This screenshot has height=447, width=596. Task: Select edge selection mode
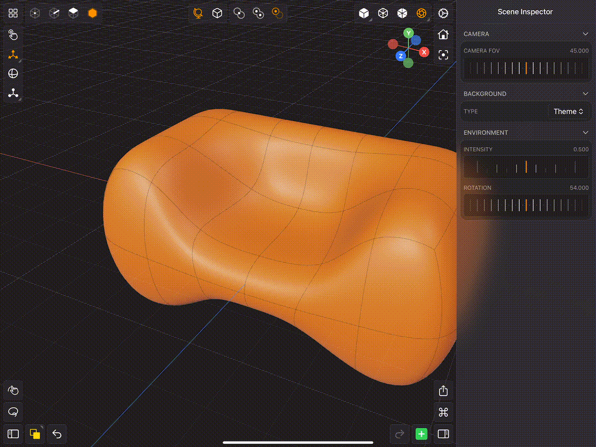tap(54, 13)
